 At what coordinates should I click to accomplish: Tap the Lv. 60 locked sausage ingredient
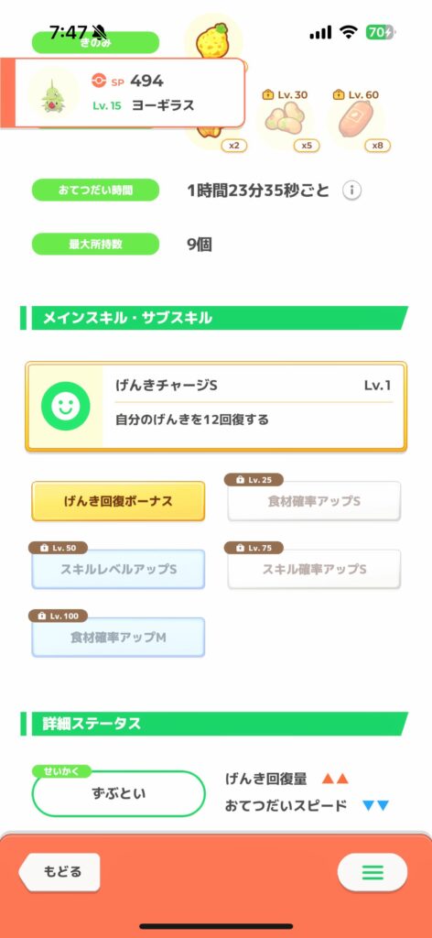[x=357, y=120]
